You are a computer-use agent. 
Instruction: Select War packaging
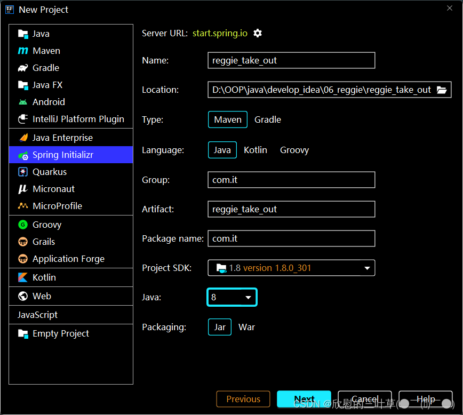point(246,328)
